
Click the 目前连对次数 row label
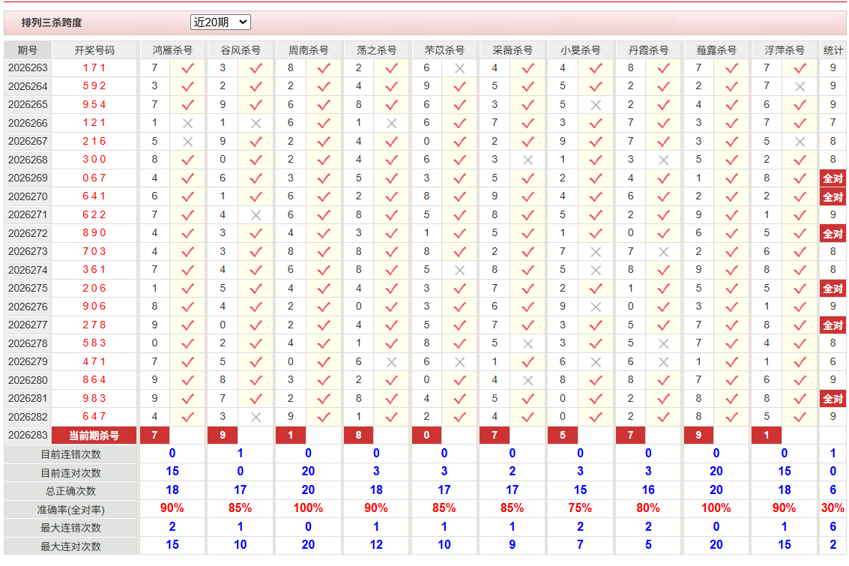[70, 473]
